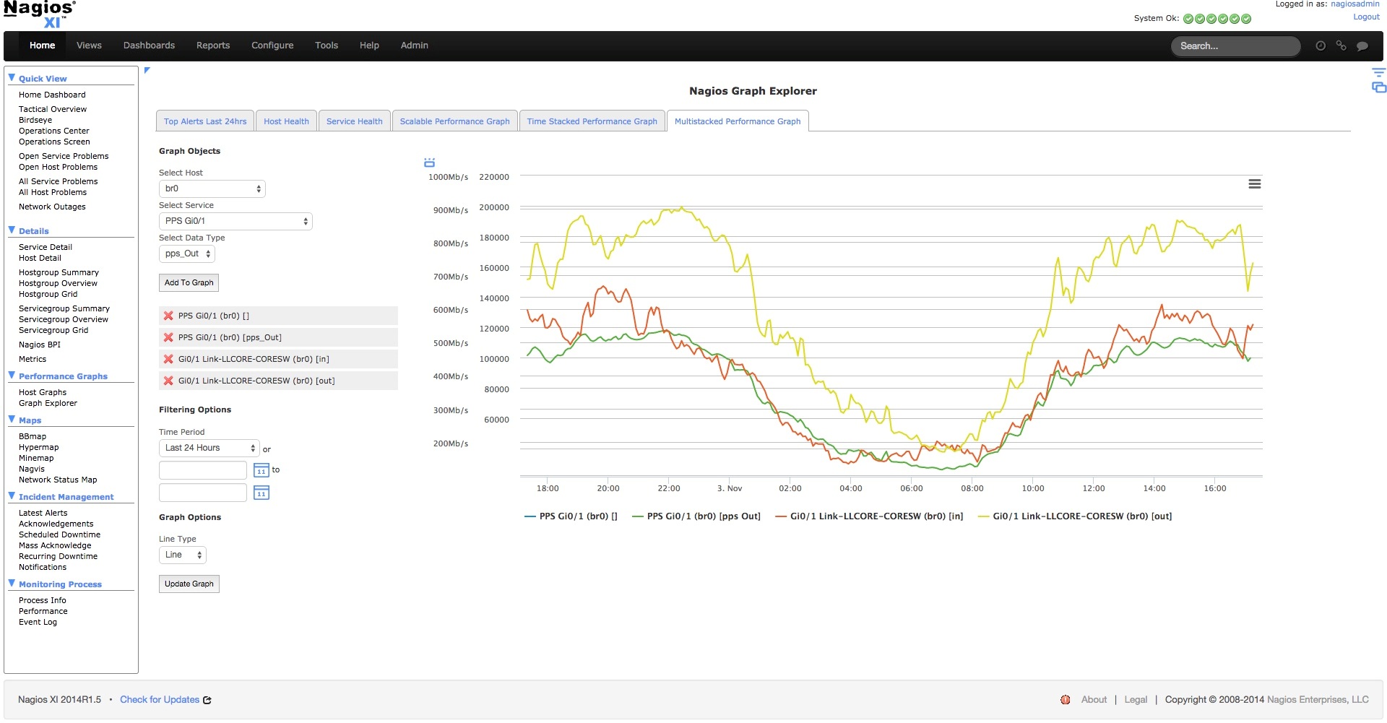Screen dimensions: 1387x723
Task: Open the Reports menu
Action: point(213,46)
